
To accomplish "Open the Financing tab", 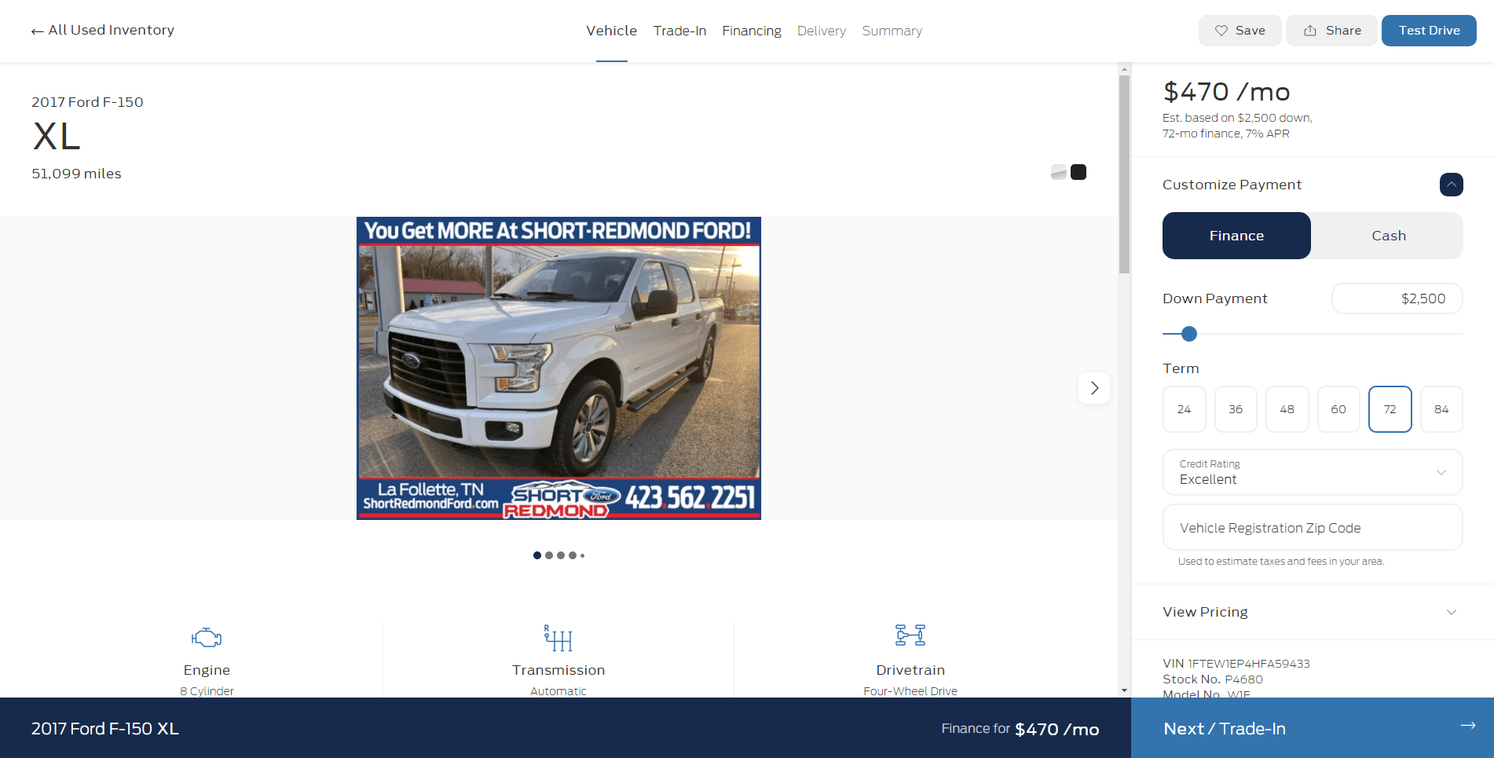I will point(751,31).
